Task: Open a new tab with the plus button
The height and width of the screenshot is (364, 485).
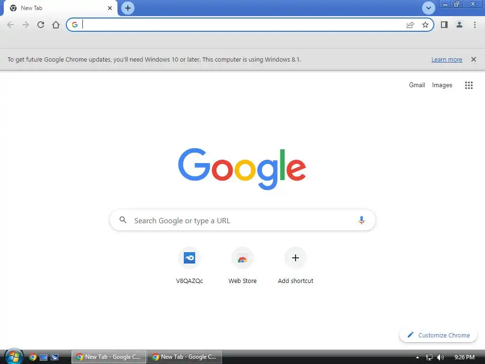Action: point(128,8)
